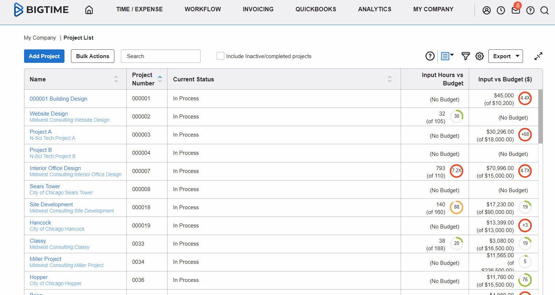Open the inbox with 8 notifications
The height and width of the screenshot is (295, 555).
click(516, 10)
